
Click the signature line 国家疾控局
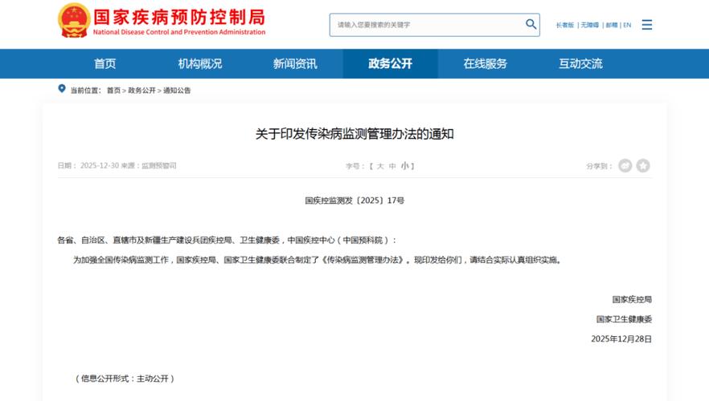(x=632, y=299)
